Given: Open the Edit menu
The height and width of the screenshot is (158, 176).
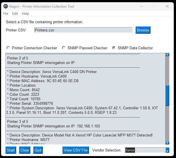Looking at the screenshot, I should click(15, 14).
